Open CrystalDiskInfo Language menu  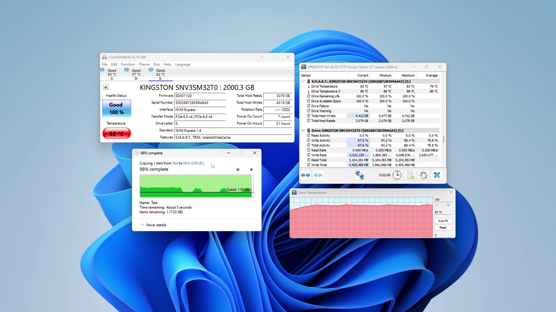(183, 64)
